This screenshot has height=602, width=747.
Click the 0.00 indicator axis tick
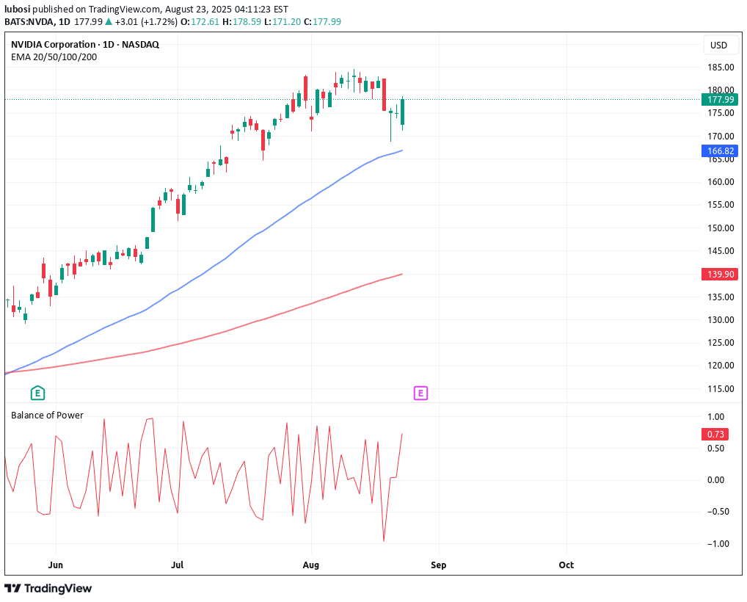[716, 480]
